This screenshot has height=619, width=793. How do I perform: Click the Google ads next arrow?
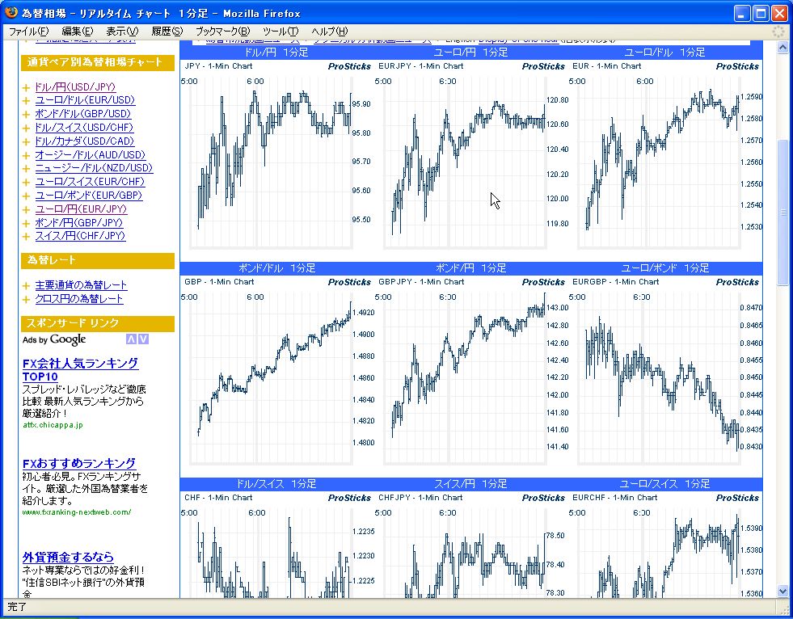pyautogui.click(x=144, y=339)
